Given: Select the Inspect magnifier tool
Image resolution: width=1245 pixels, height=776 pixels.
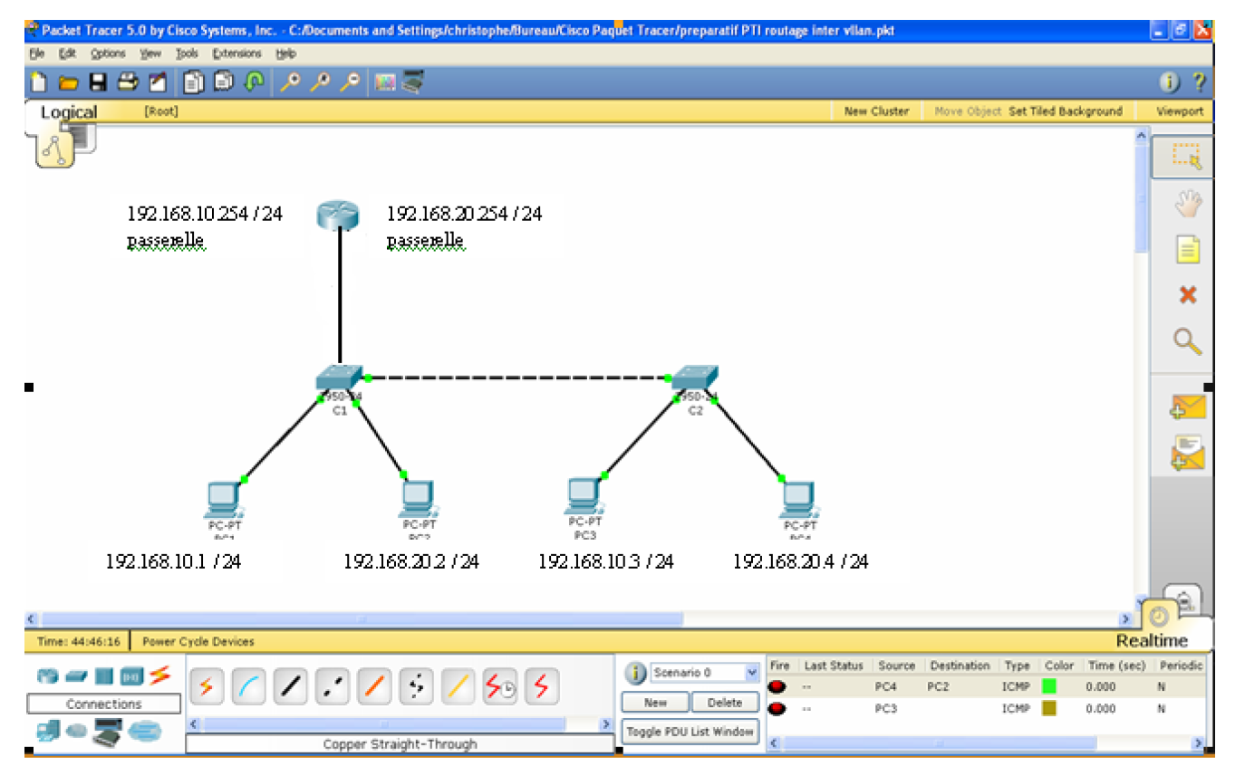Looking at the screenshot, I should tap(1187, 341).
